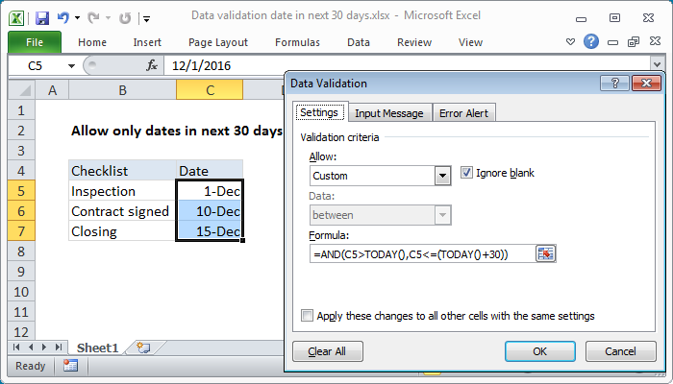Open the Review ribbon tab

click(x=414, y=42)
